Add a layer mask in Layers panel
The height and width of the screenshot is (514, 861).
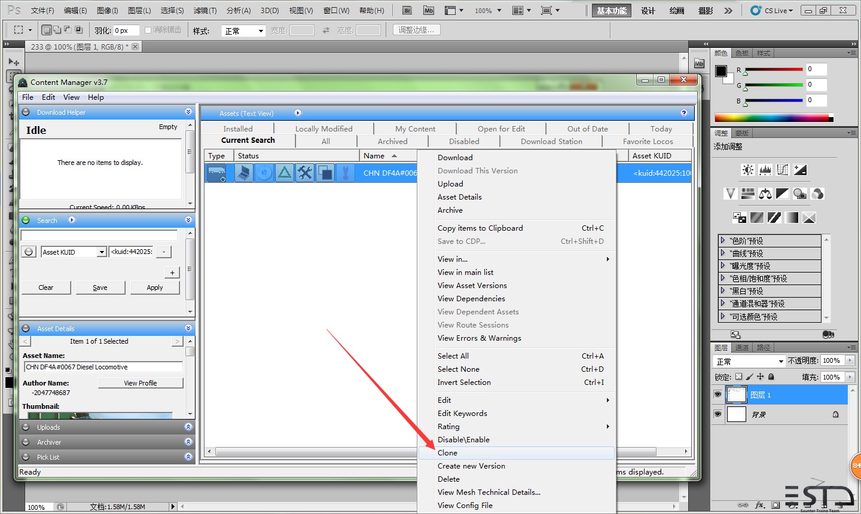click(775, 505)
